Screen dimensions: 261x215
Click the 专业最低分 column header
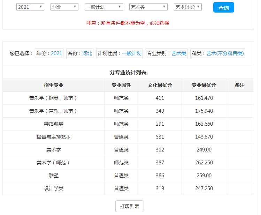pos(204,85)
